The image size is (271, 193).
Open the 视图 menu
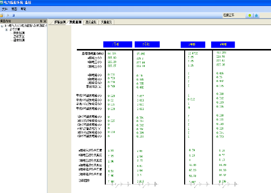(x=14, y=9)
